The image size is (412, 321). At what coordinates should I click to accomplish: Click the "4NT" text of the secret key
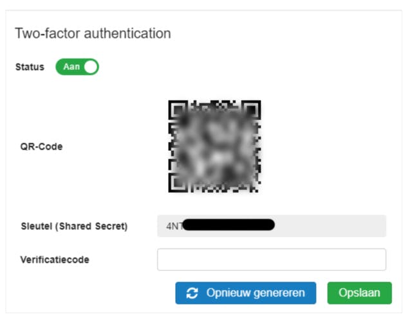tap(174, 226)
